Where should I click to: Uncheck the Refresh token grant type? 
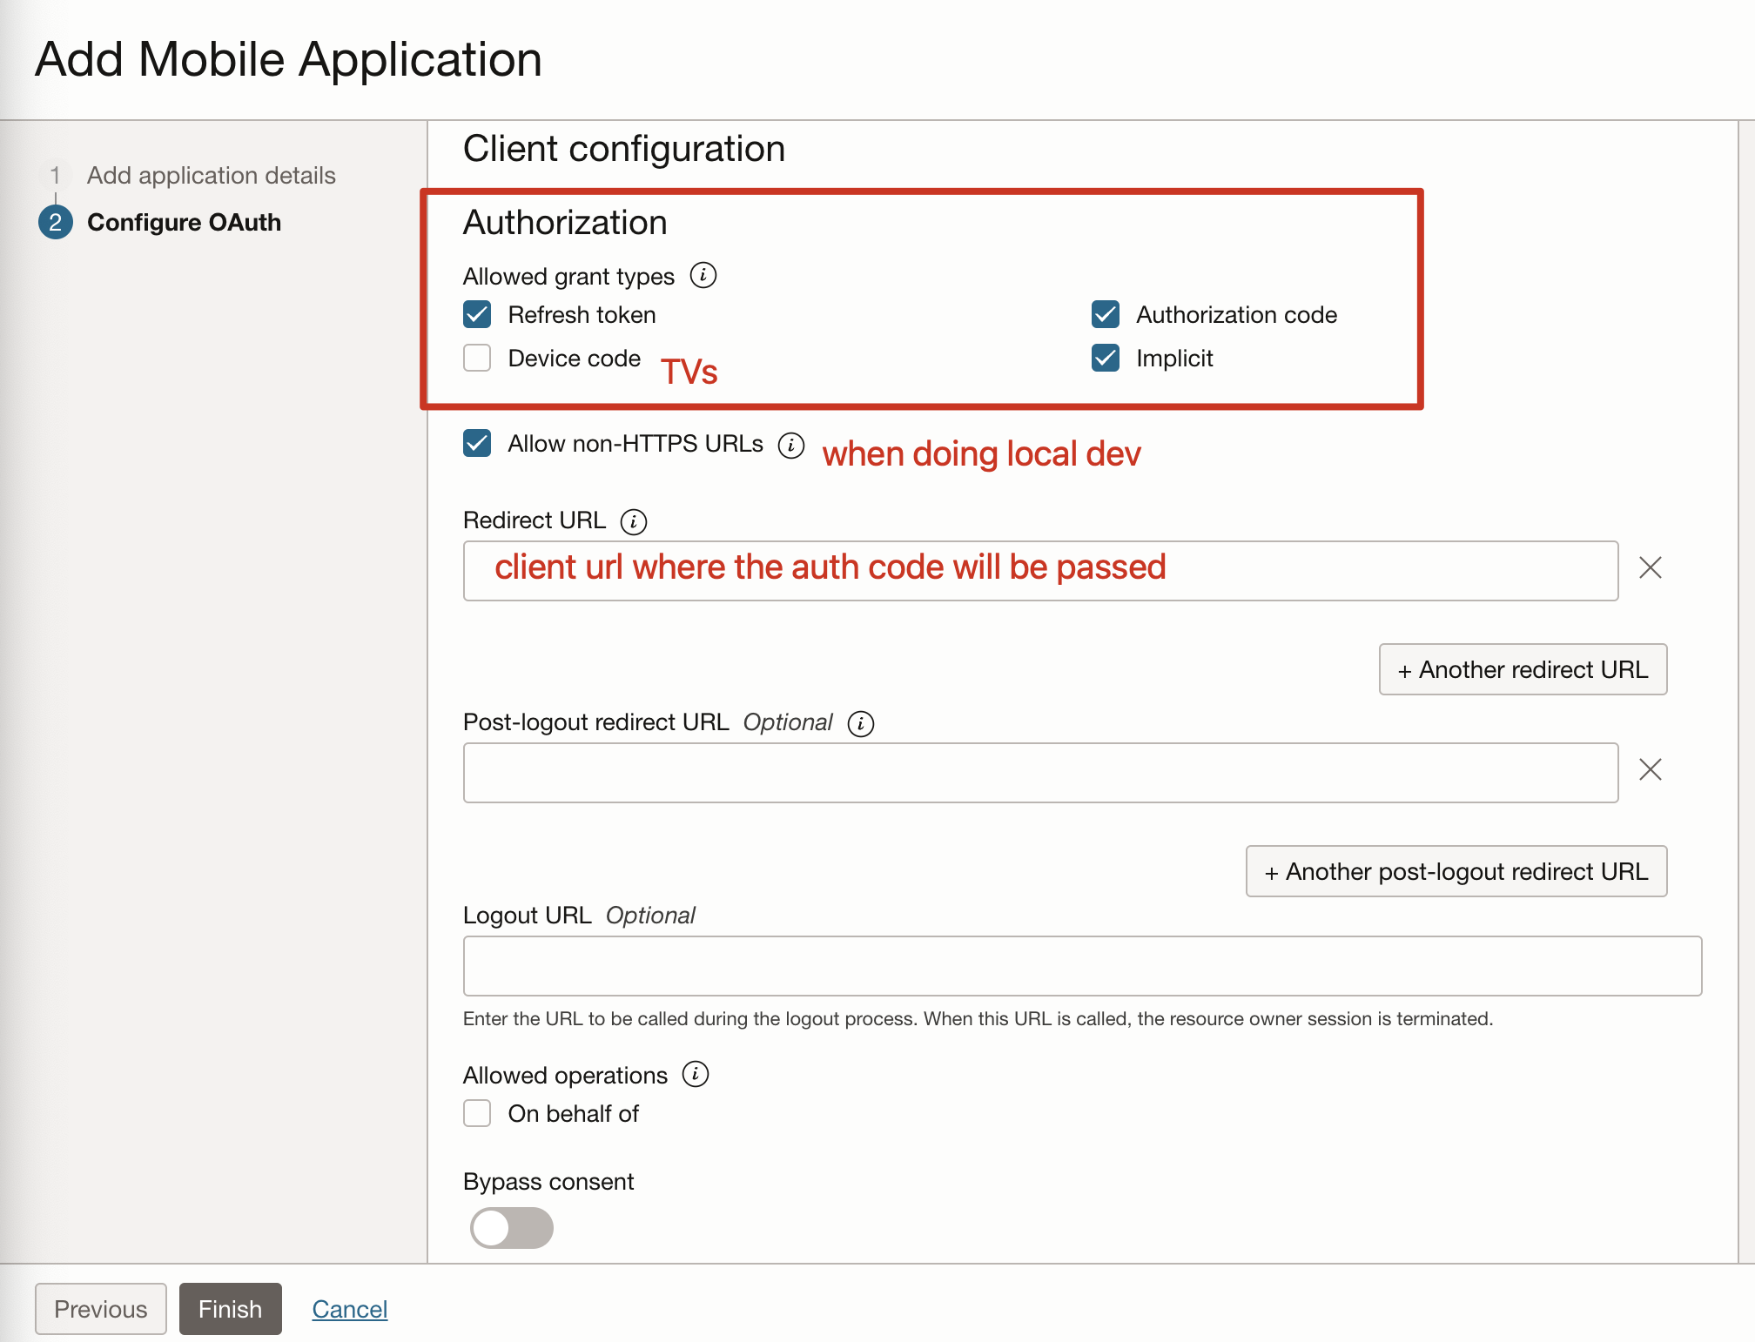pyautogui.click(x=477, y=315)
